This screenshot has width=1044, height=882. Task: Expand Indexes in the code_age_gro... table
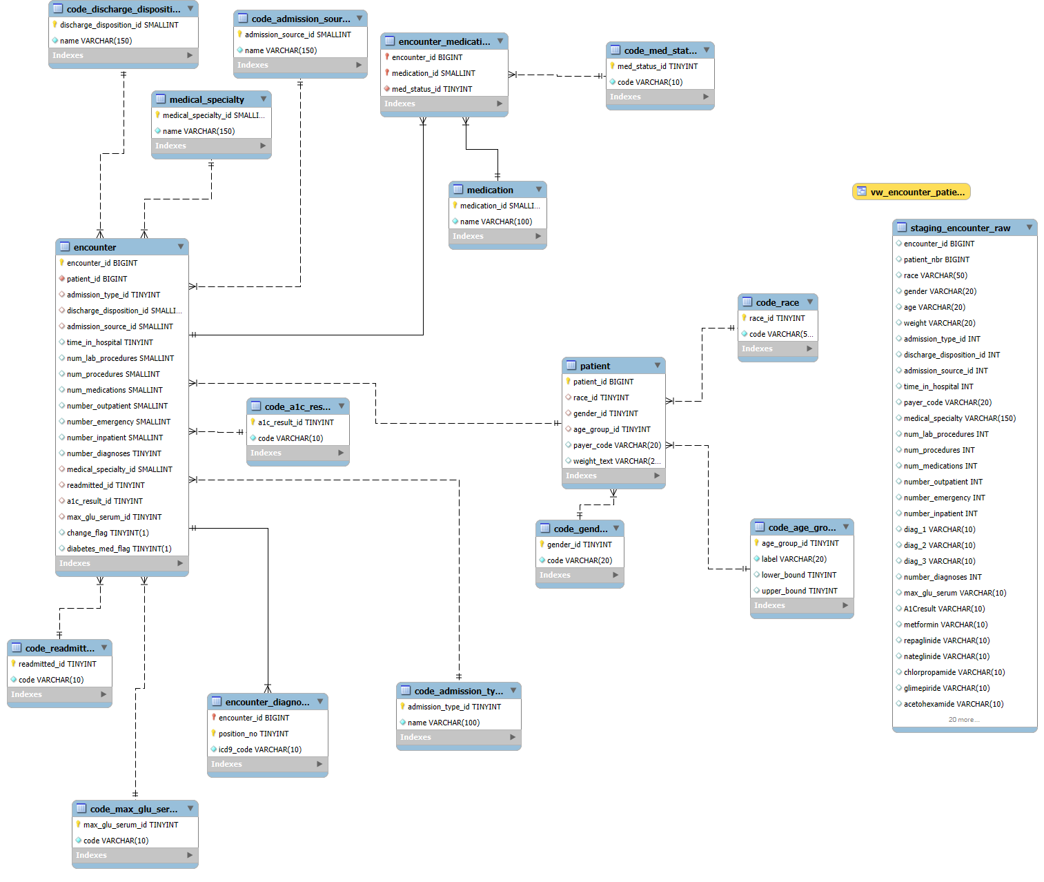pyautogui.click(x=845, y=605)
